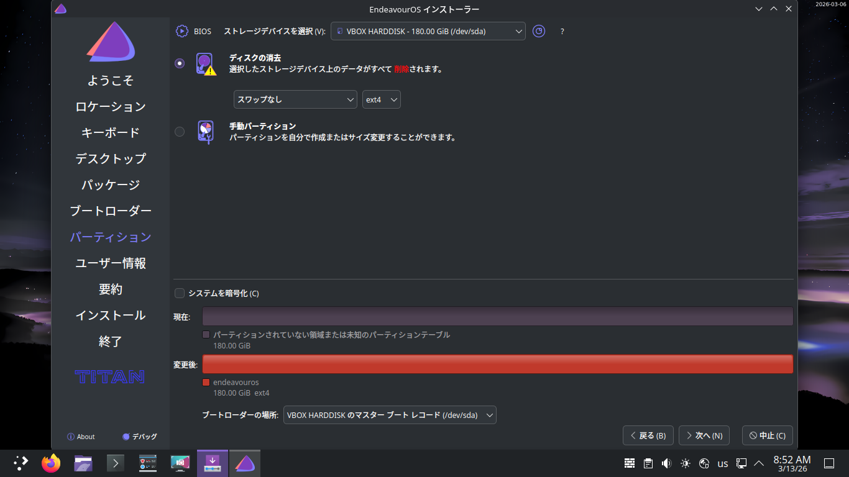Go to the デスクトップ step in sidebar
The image size is (849, 477).
[111, 159]
